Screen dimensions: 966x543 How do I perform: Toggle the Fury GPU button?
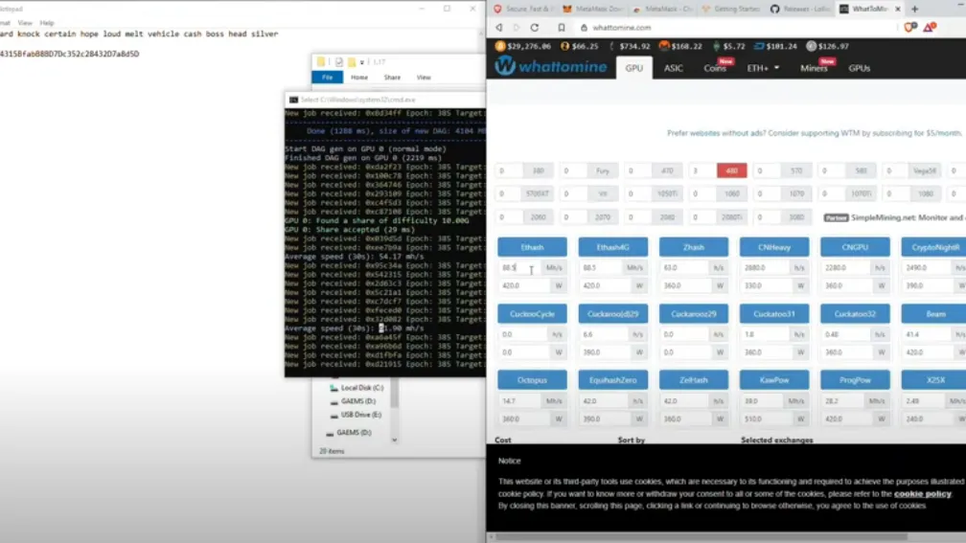603,170
